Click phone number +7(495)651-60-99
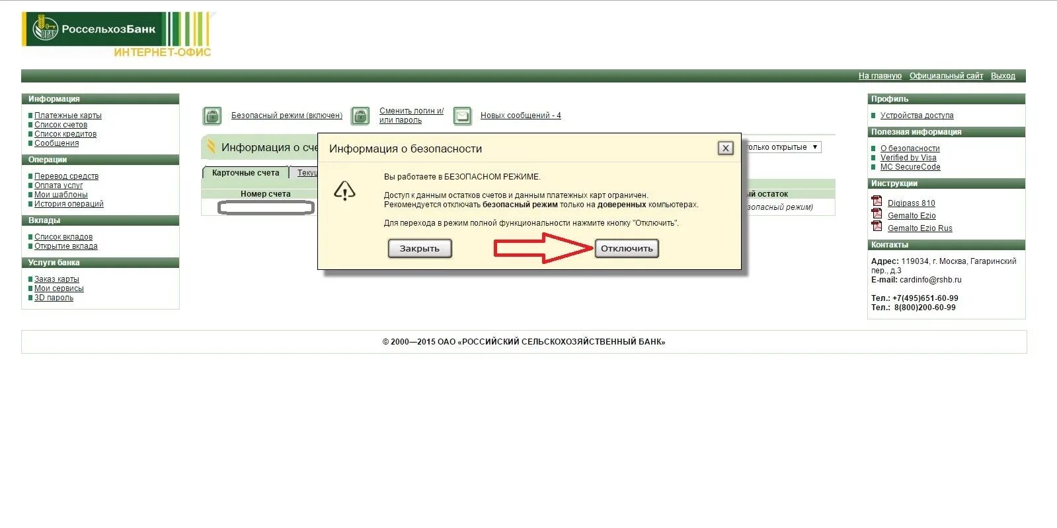Viewport: 1057px width, 528px height. click(x=925, y=298)
